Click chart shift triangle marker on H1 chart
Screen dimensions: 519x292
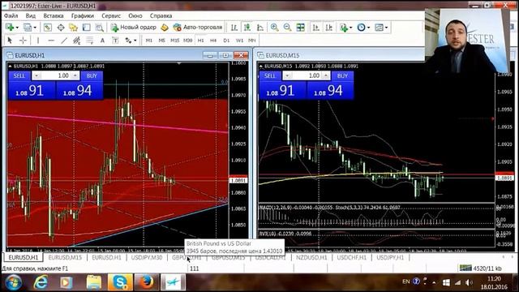[x=179, y=63]
